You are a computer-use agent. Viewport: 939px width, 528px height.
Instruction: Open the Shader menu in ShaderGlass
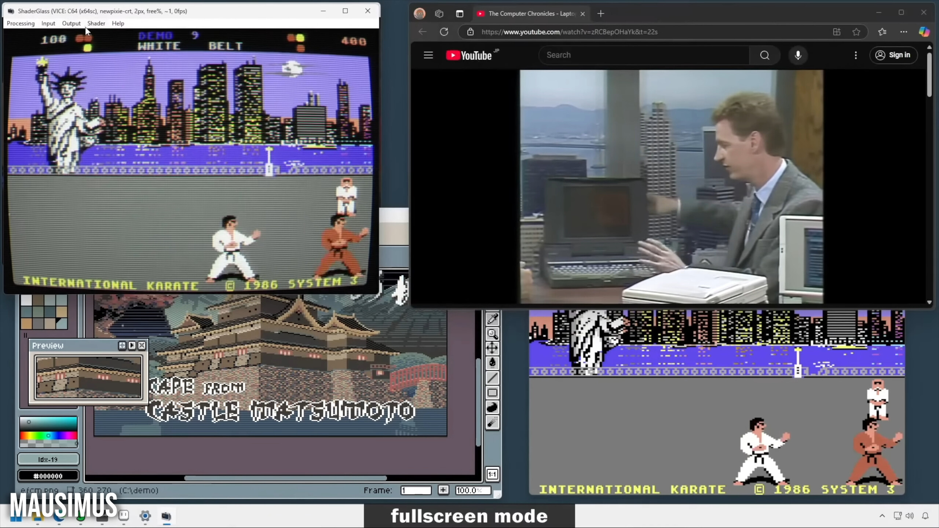pyautogui.click(x=96, y=23)
